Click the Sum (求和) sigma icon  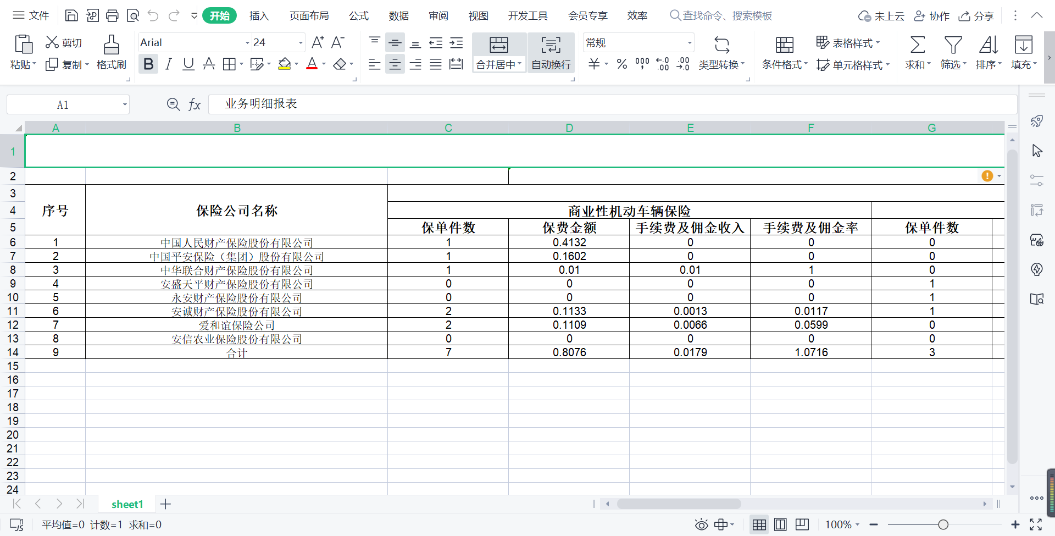[x=917, y=45]
